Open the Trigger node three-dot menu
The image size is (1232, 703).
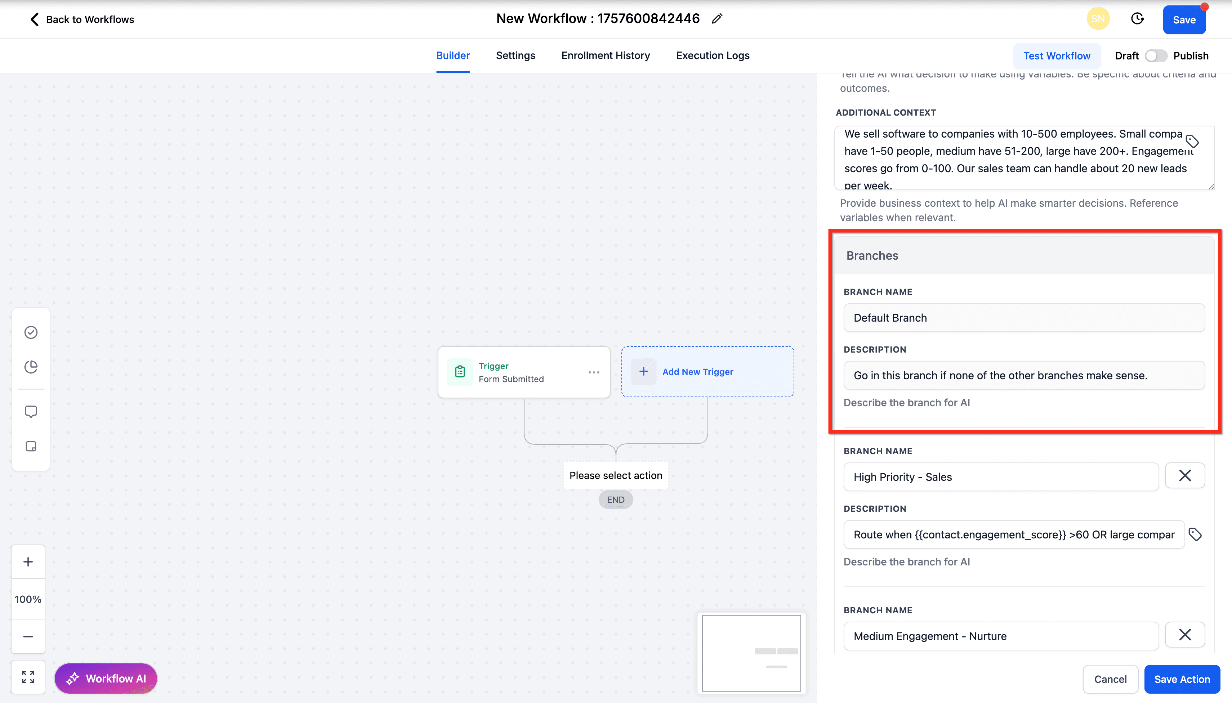pyautogui.click(x=594, y=372)
